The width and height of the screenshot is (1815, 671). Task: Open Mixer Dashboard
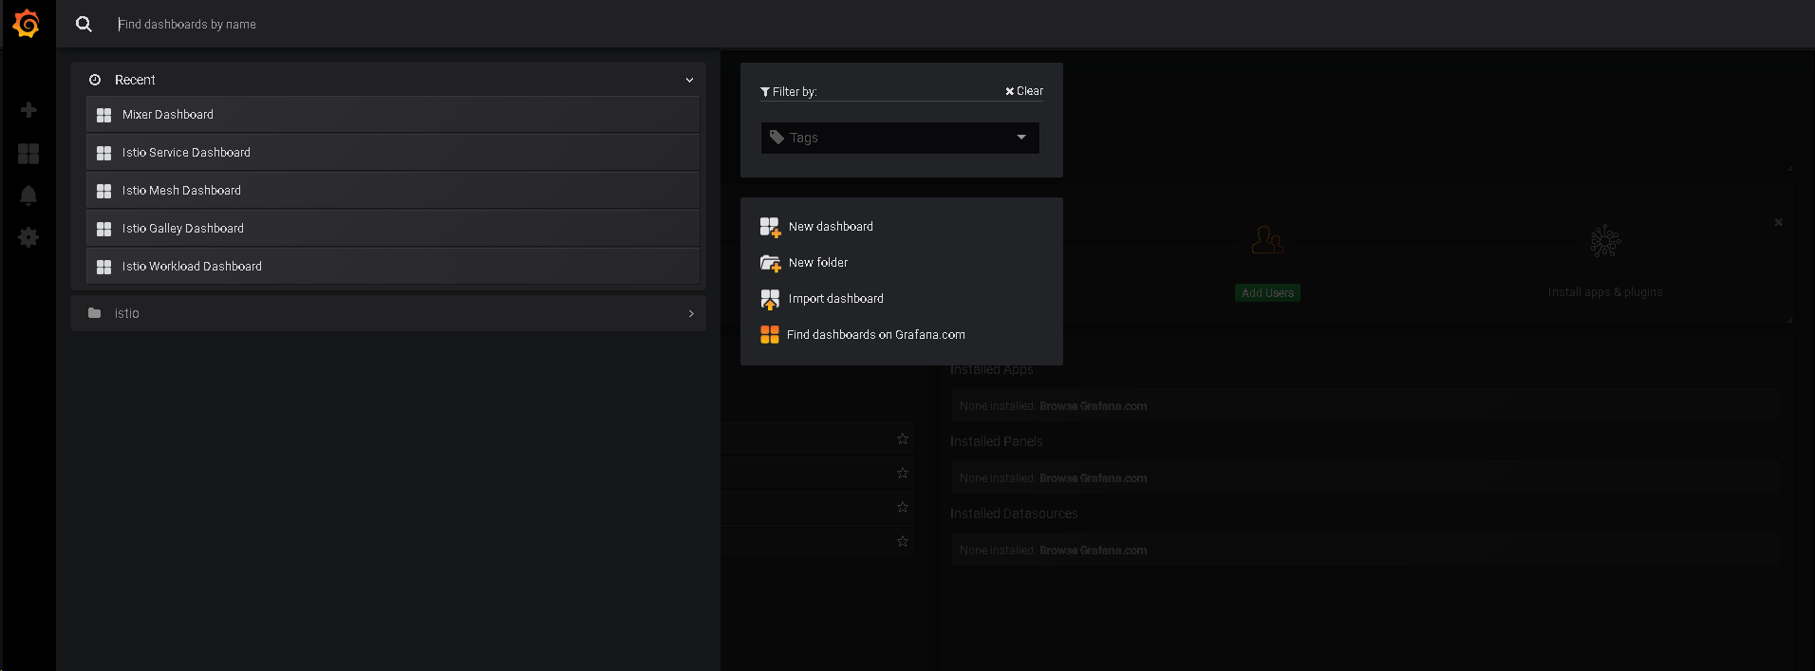392,114
